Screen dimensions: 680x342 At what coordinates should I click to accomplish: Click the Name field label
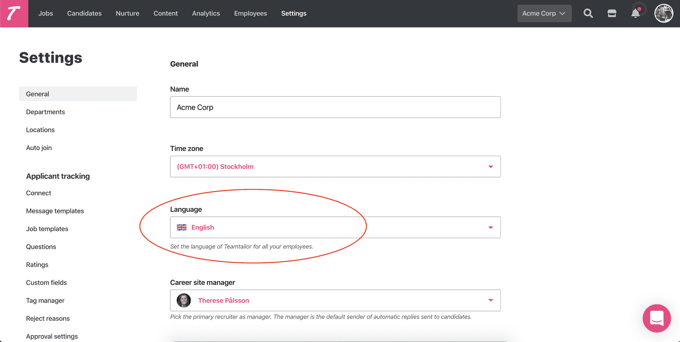point(180,89)
